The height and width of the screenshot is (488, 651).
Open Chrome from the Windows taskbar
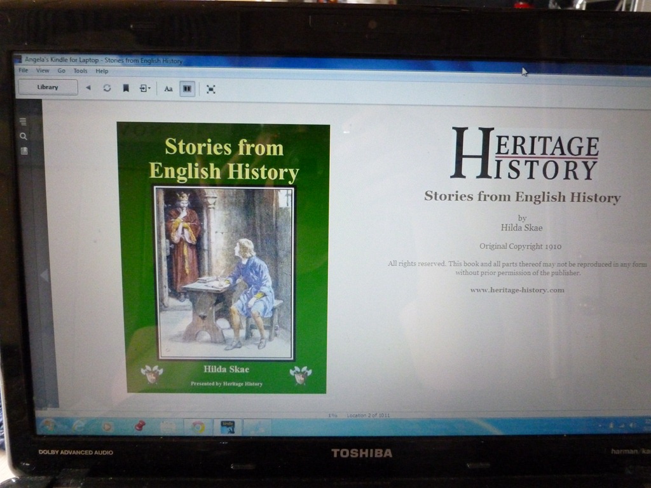point(198,426)
